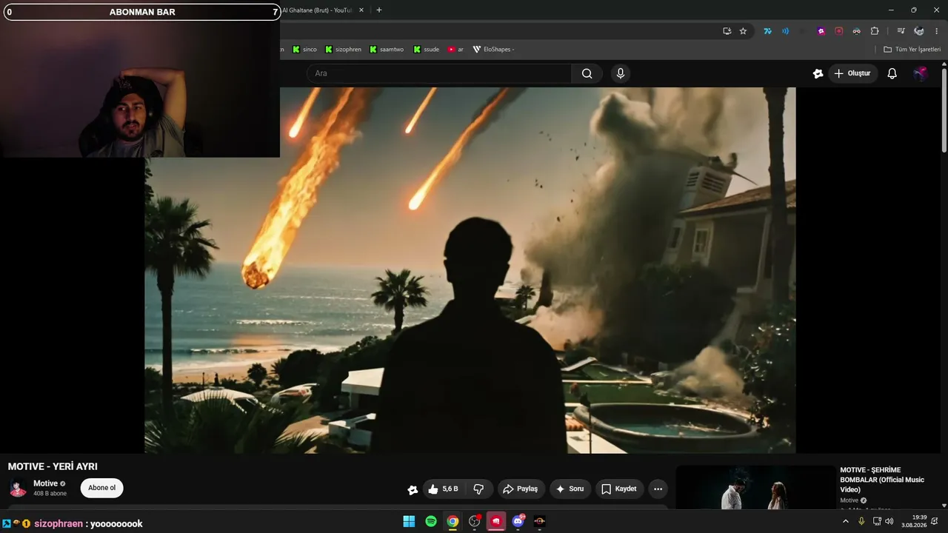This screenshot has height=533, width=948.
Task: Click the page's vertical scrollbar
Action: point(944,111)
